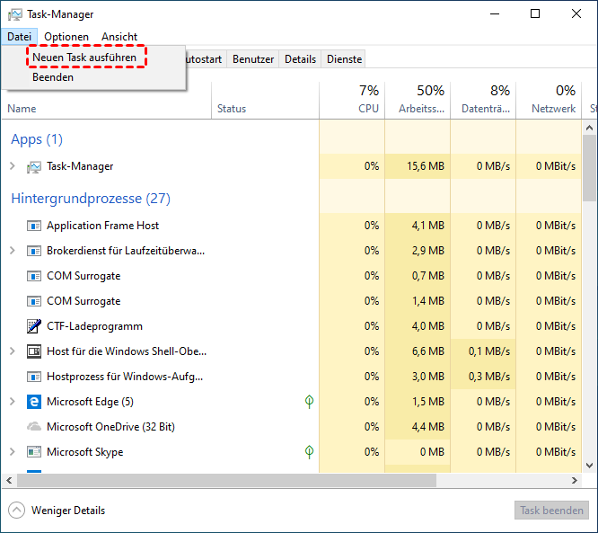Minimize the Task-Manager window
This screenshot has width=598, height=533.
click(x=495, y=13)
